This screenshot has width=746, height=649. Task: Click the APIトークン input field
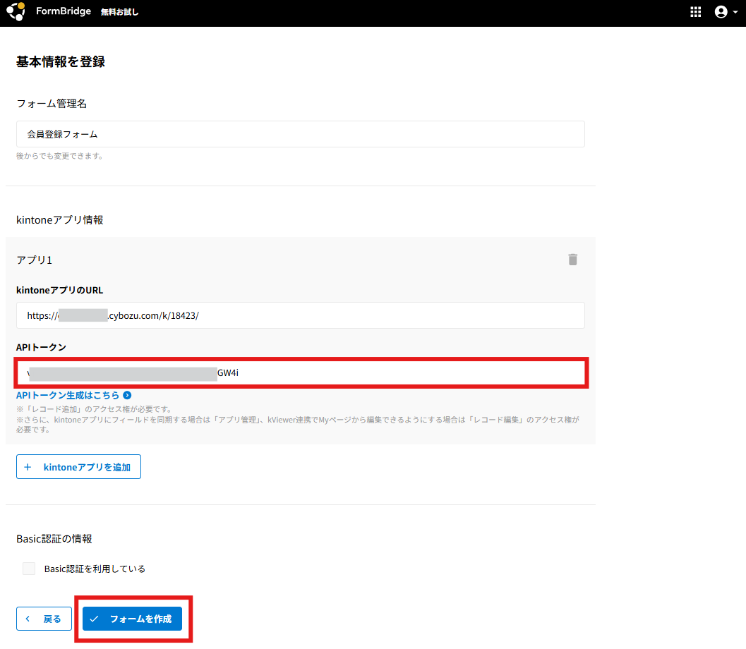click(x=301, y=372)
